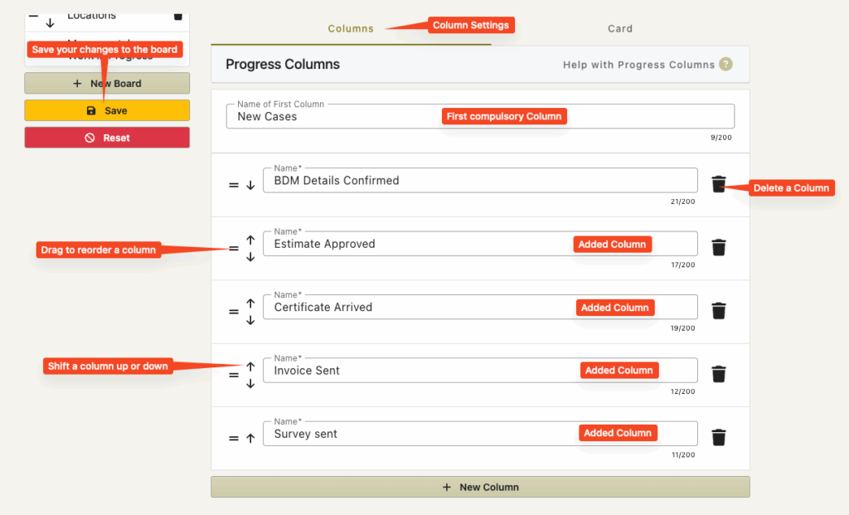Move Certificate Arrived column down

point(250,320)
